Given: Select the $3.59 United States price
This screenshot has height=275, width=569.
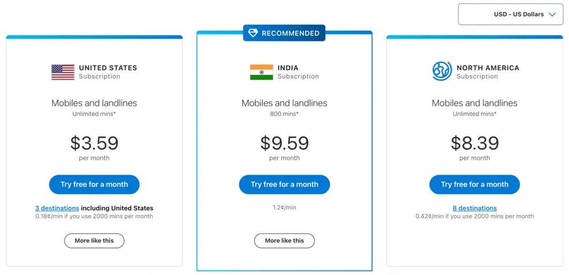Looking at the screenshot, I should tap(94, 143).
